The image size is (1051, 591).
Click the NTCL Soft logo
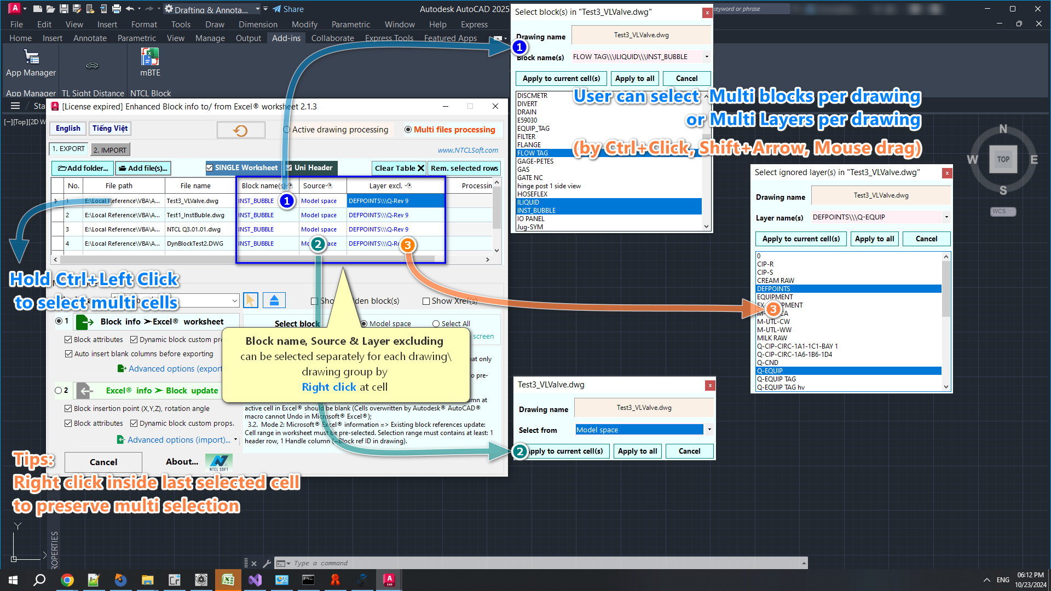click(218, 462)
